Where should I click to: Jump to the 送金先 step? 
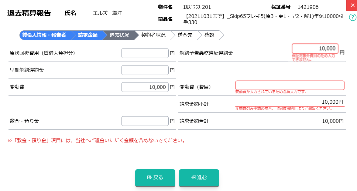185,35
